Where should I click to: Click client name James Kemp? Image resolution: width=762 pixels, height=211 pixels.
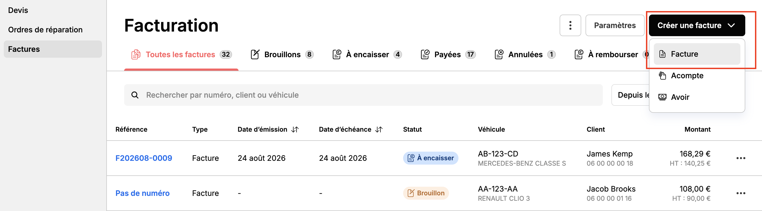610,154
